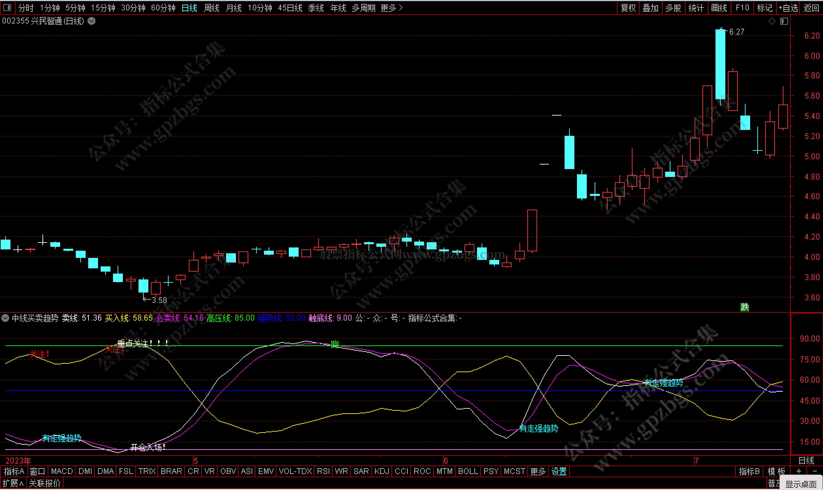The image size is (823, 490).
Task: Select the 30分钟 period
Action: point(133,8)
